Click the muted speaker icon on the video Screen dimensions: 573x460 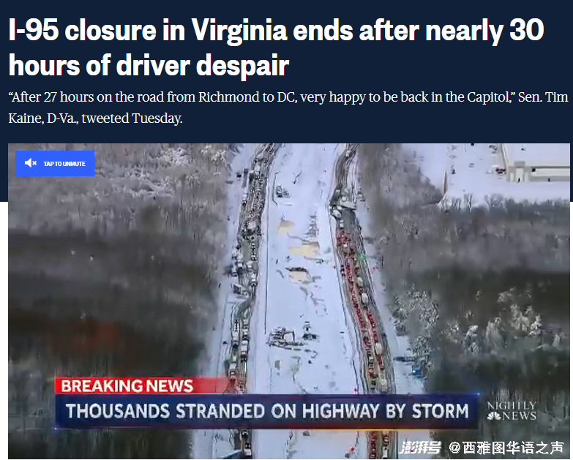tap(30, 163)
